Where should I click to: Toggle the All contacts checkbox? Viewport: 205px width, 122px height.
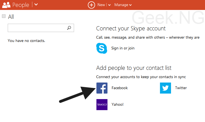pyautogui.click(x=4, y=16)
